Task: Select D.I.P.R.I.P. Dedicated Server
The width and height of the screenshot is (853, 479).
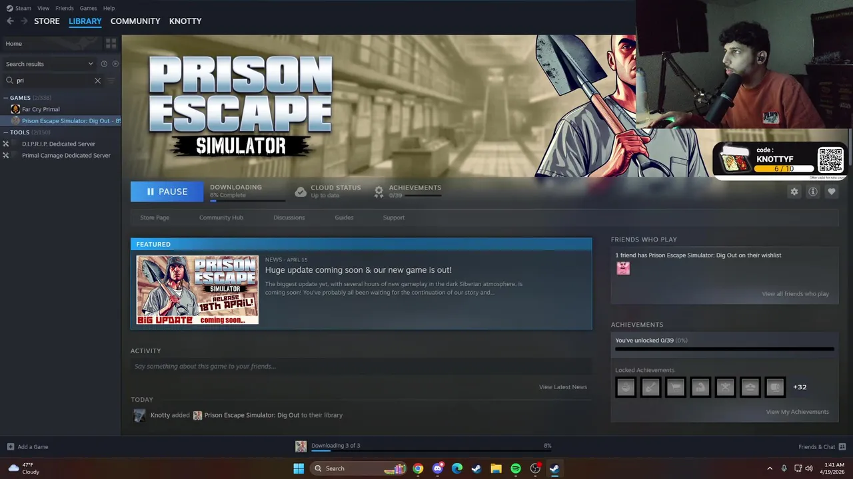Action: [x=59, y=144]
